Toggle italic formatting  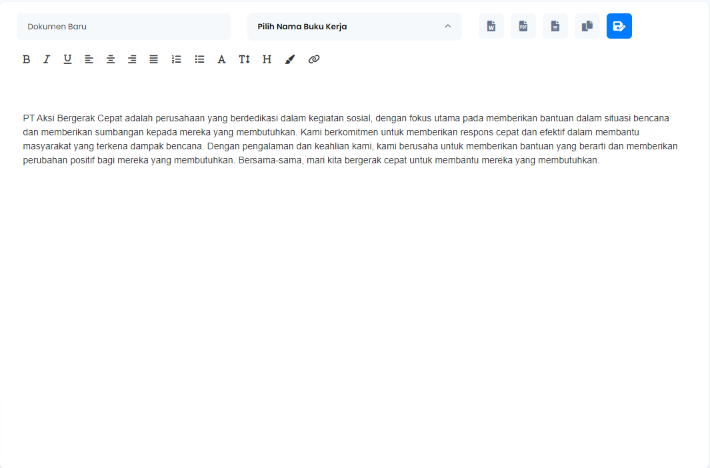coord(47,59)
